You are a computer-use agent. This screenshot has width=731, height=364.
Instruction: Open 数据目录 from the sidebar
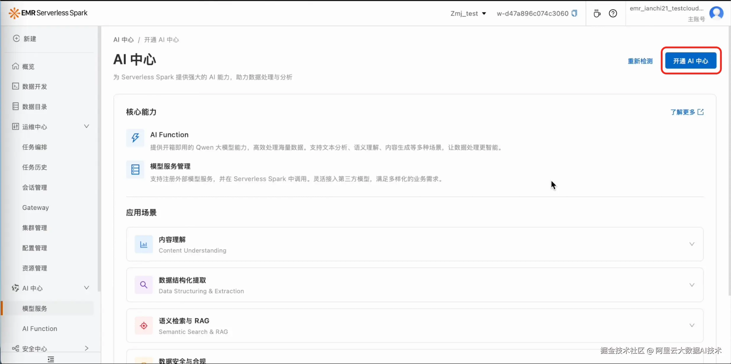click(35, 107)
